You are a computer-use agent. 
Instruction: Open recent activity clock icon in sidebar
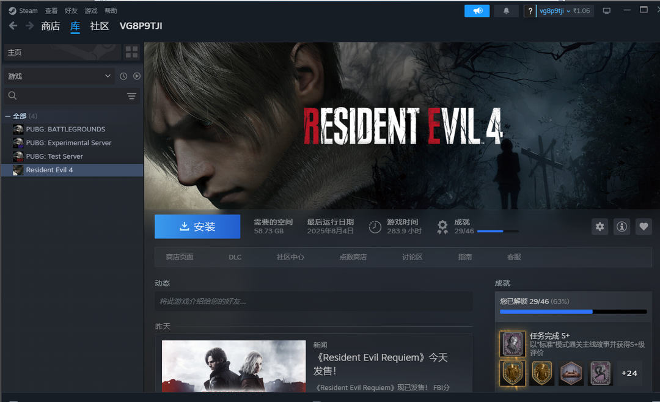123,76
